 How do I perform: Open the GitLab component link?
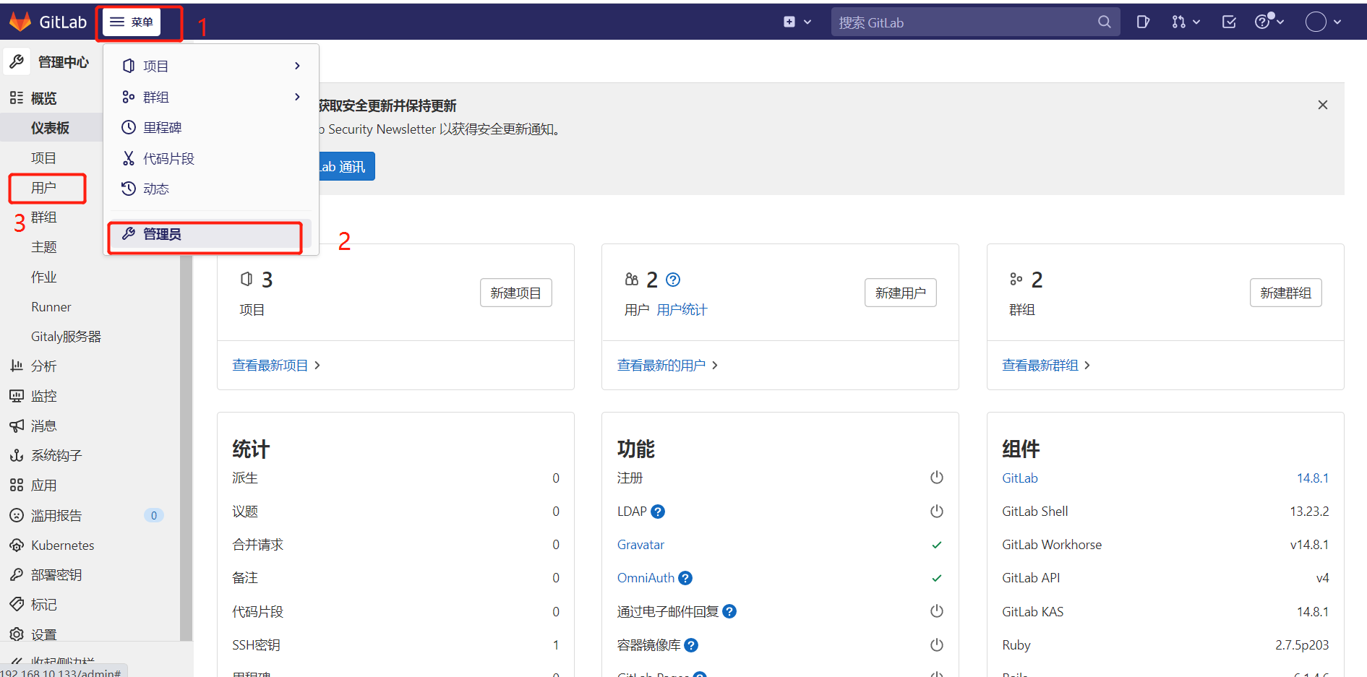[x=1020, y=478]
